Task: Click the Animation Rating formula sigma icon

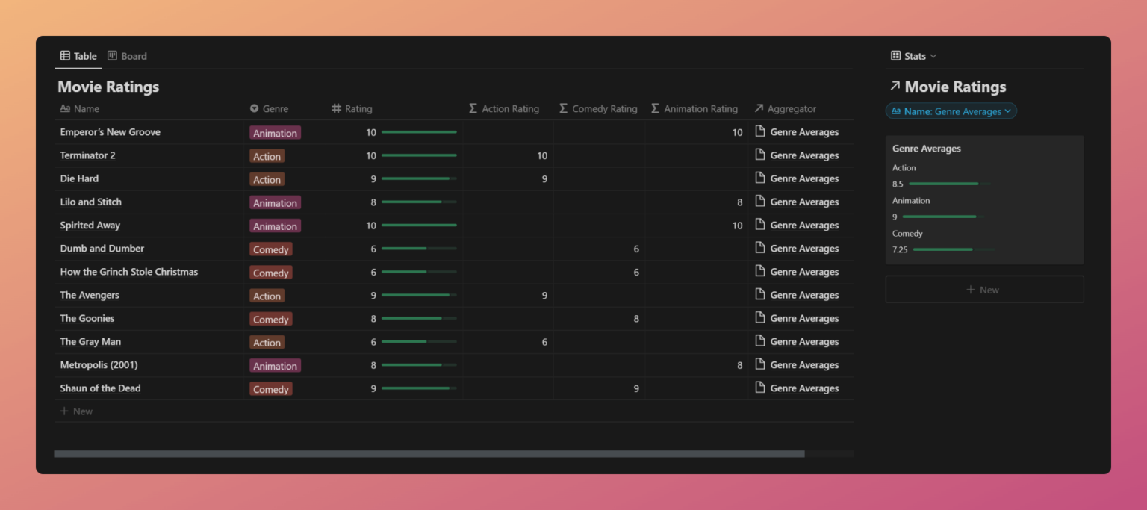Action: tap(655, 109)
